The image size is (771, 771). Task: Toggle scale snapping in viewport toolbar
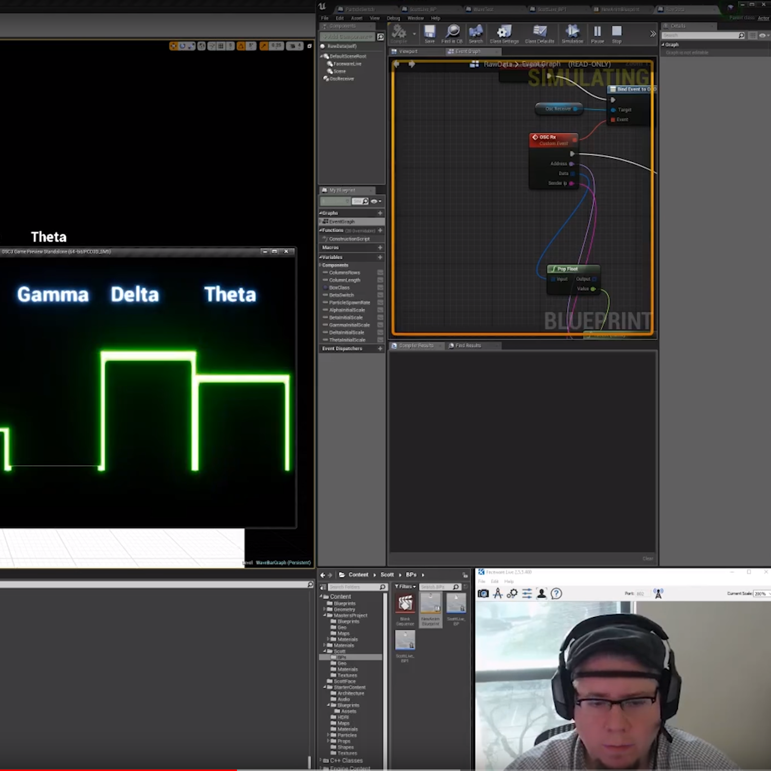[264, 46]
